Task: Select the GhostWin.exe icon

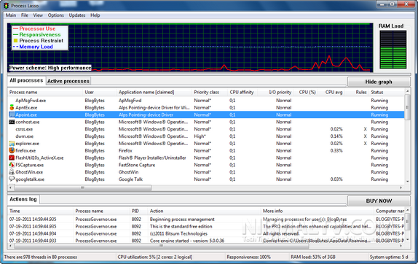Action: click(x=12, y=172)
